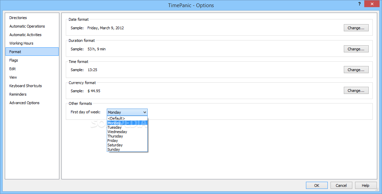Screen dimensions: 382x194
Task: Open Working Hours options
Action: [x=32, y=43]
